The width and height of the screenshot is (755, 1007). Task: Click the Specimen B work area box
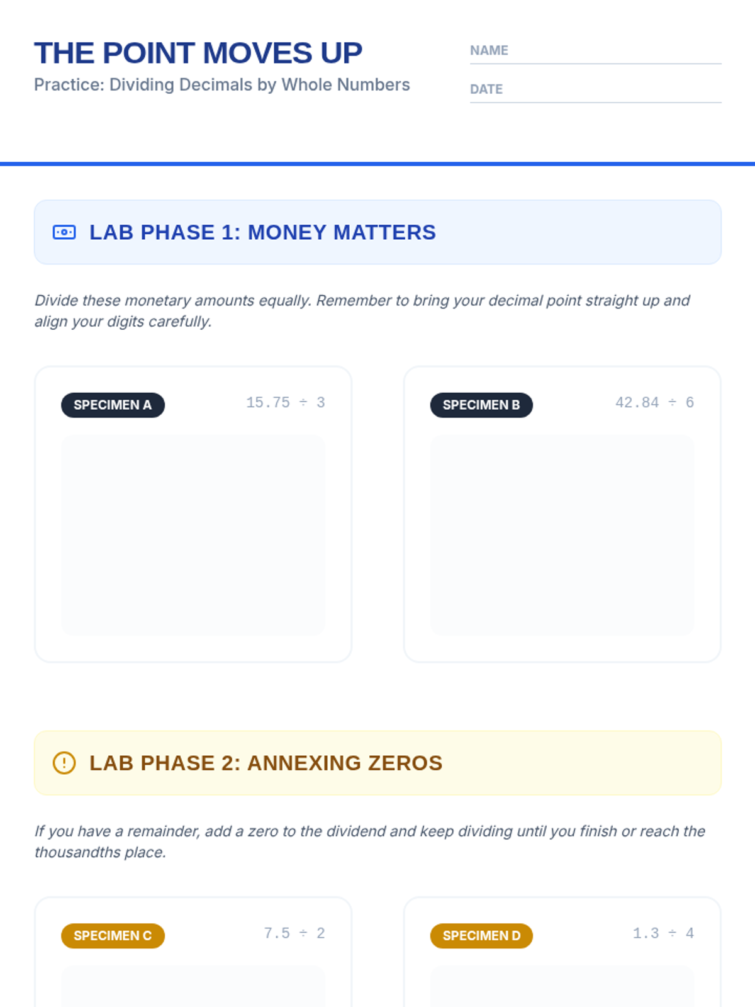pos(562,535)
